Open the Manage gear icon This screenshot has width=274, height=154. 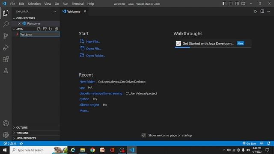click(x=6, y=135)
